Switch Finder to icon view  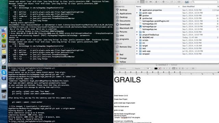[138, 2]
